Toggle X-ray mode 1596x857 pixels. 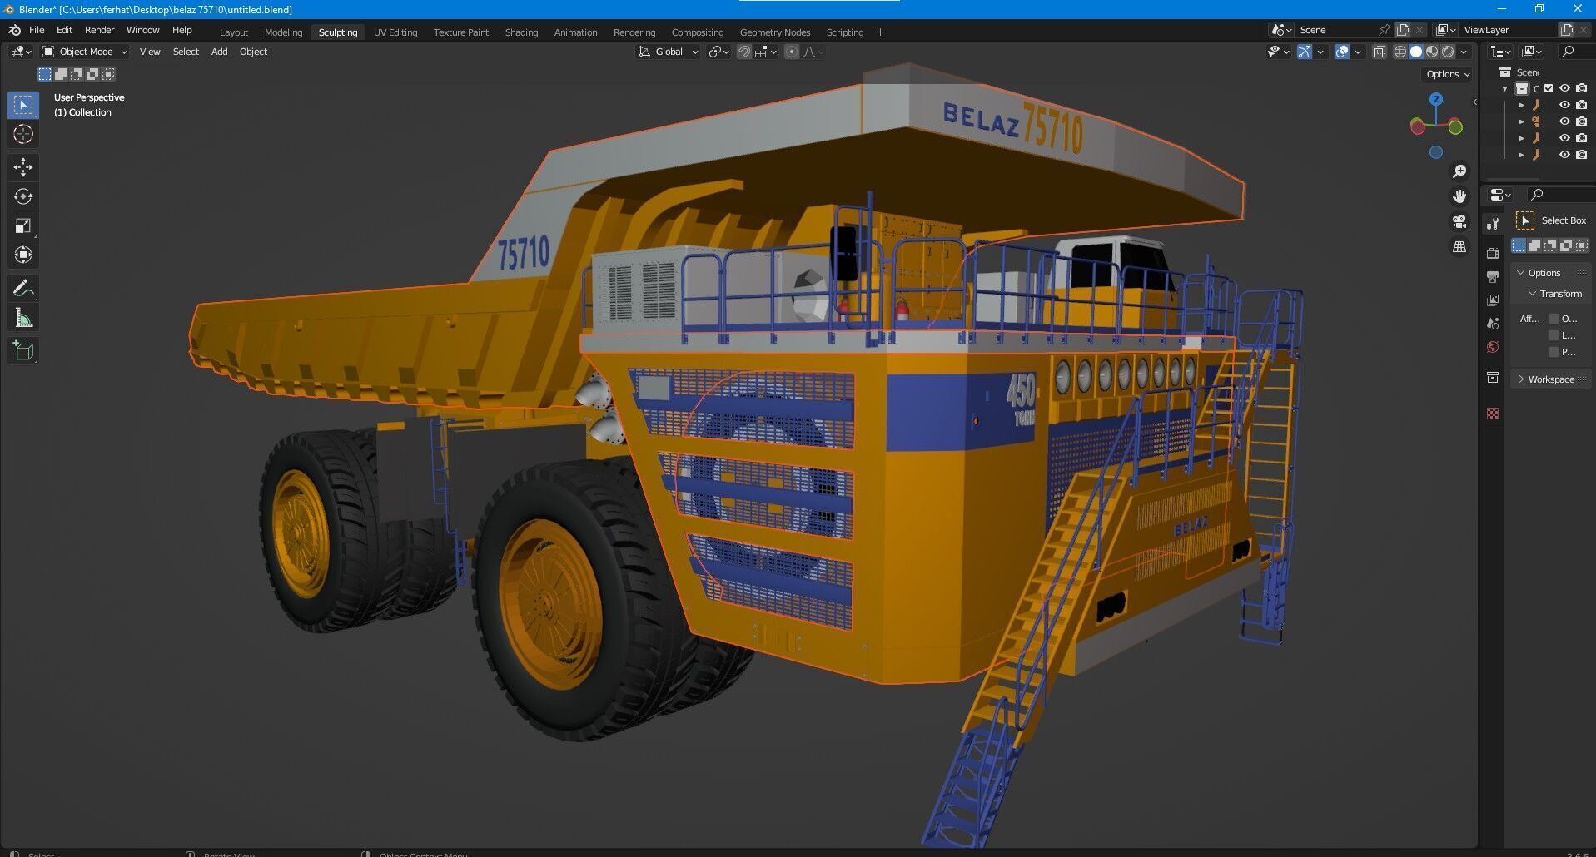point(1379,52)
